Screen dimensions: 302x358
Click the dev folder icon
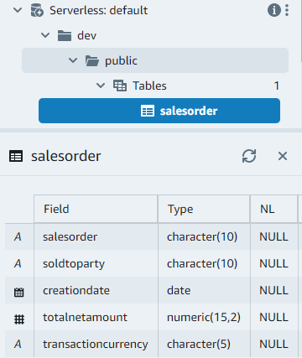point(65,36)
